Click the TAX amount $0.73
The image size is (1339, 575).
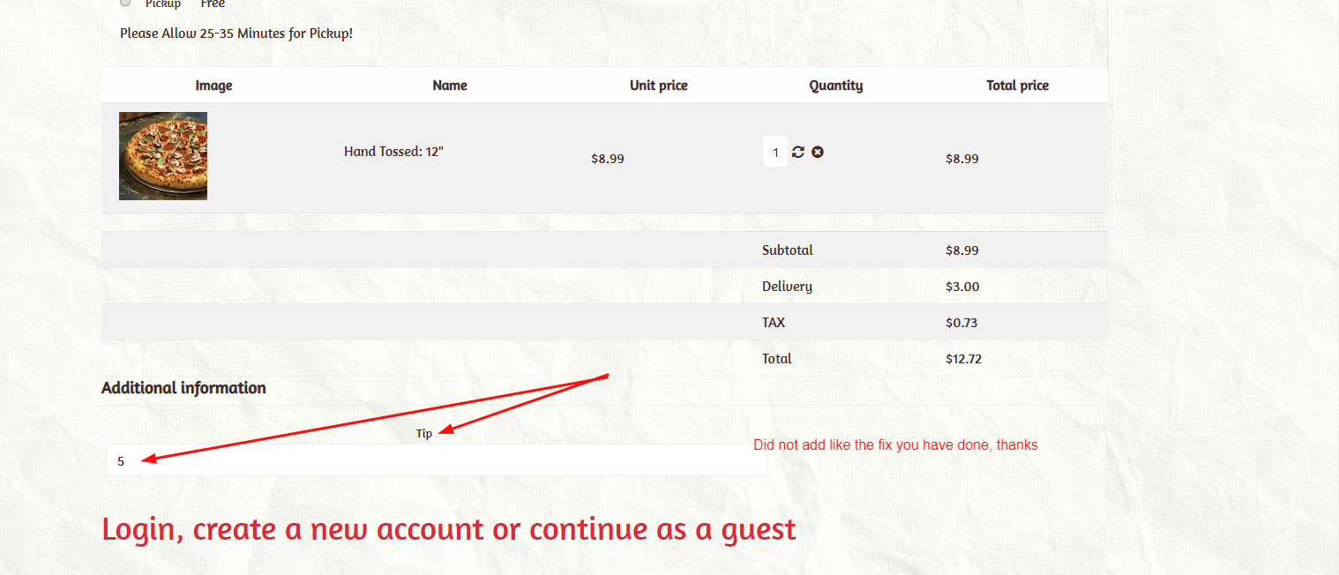(x=961, y=323)
